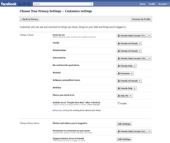Click Back to Privacy button
Screen dimensions: 170x143
click(29, 19)
